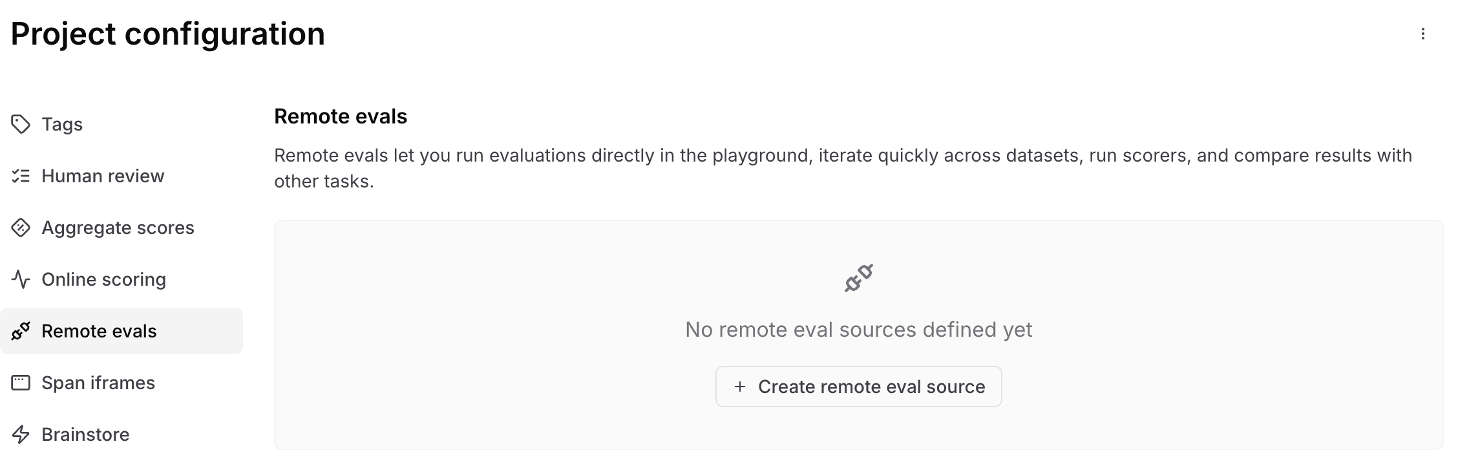The image size is (1458, 468).
Task: Navigate to Human review settings
Action: (103, 175)
